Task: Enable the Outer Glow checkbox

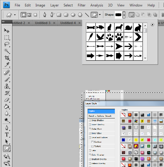Action: tap(90, 129)
